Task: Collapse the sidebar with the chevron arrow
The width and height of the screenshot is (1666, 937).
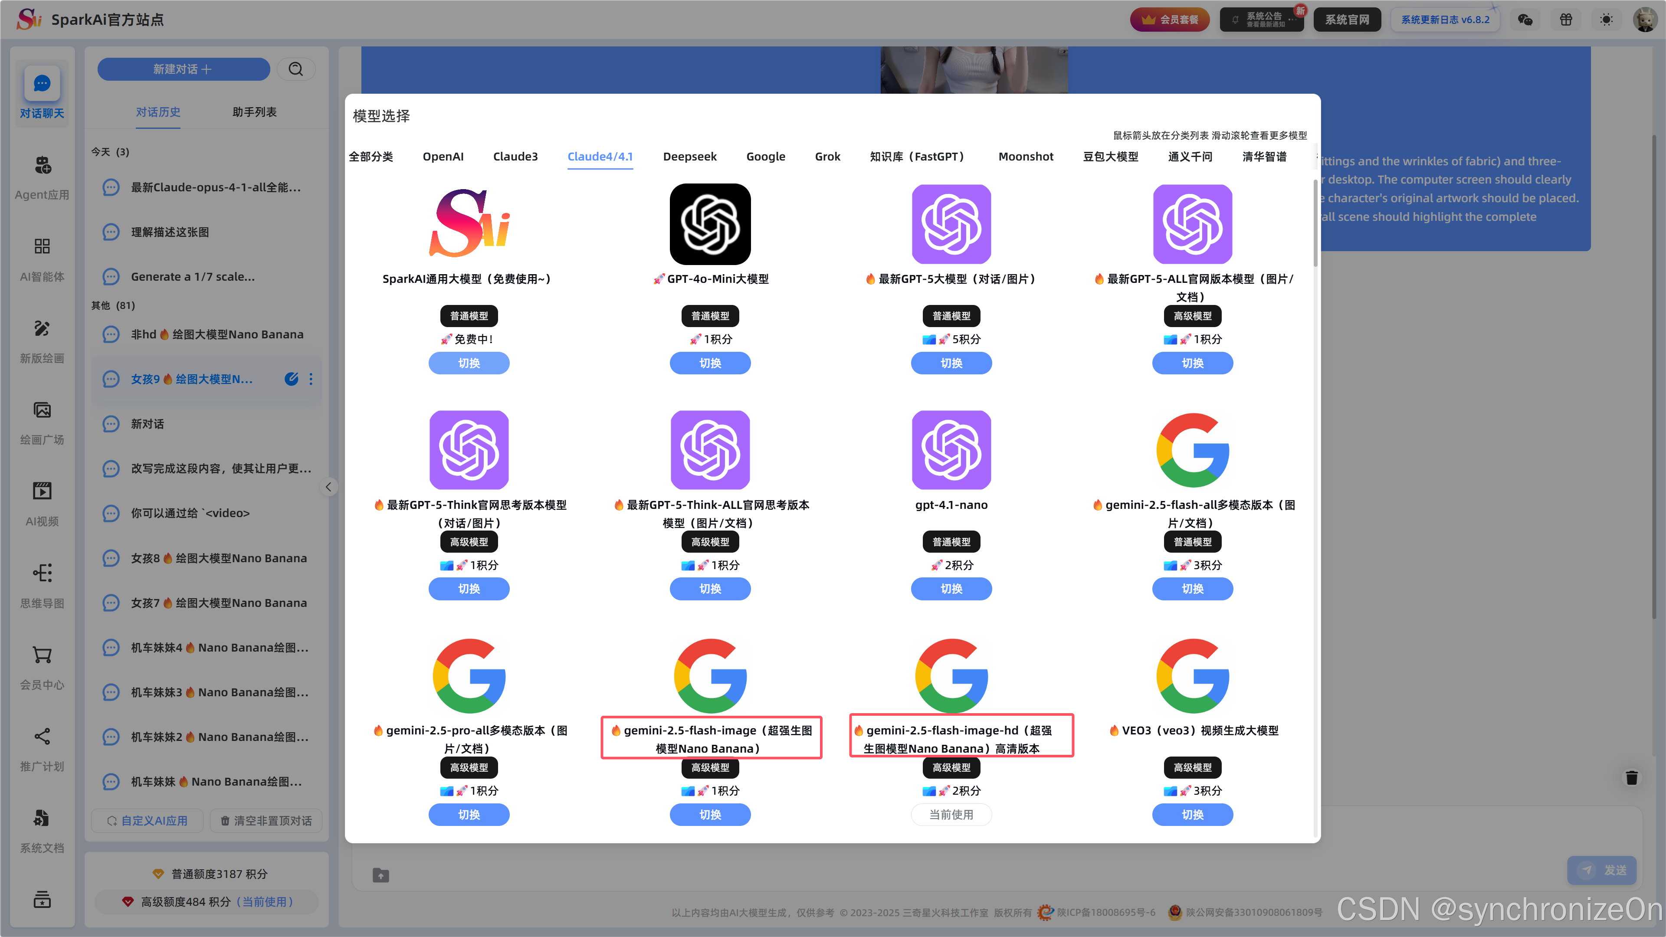Action: (x=328, y=487)
